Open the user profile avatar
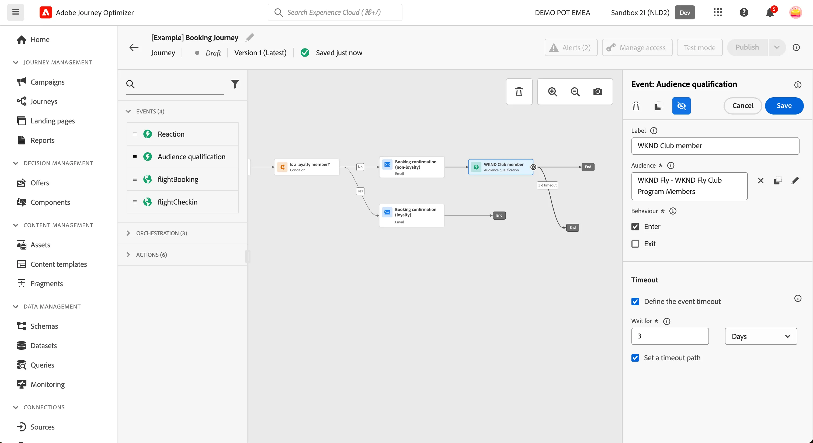 click(795, 12)
